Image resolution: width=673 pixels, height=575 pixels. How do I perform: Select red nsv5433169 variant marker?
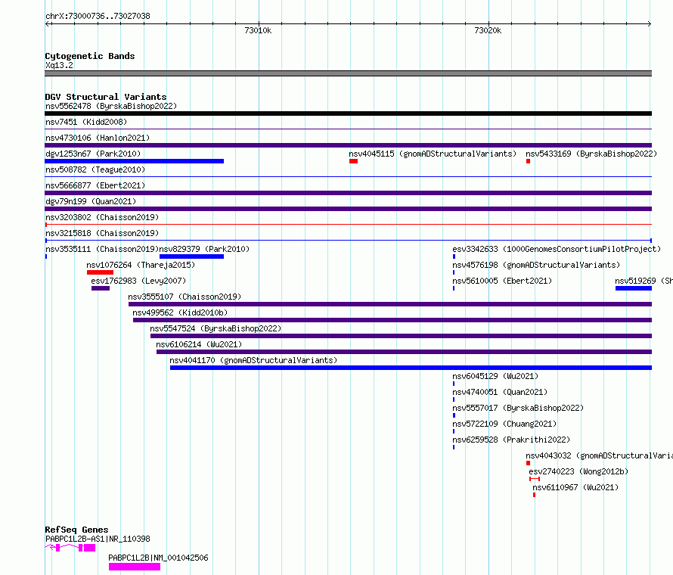click(x=528, y=161)
